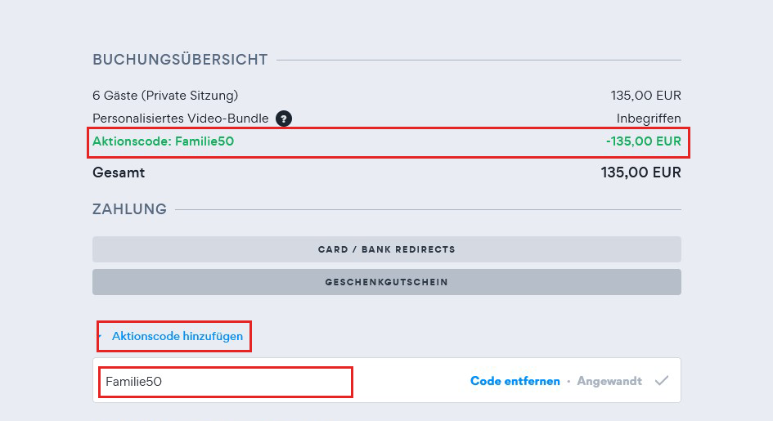Click the help icon beside Personalisiertes Video-Bundle
The image size is (773, 421).
[x=284, y=119]
